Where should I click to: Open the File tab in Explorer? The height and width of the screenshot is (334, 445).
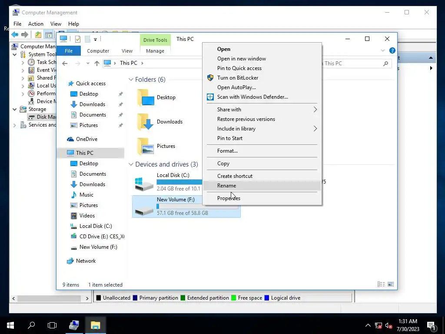(x=69, y=51)
